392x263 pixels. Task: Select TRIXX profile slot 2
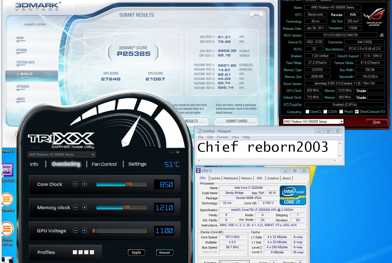[x=81, y=252]
